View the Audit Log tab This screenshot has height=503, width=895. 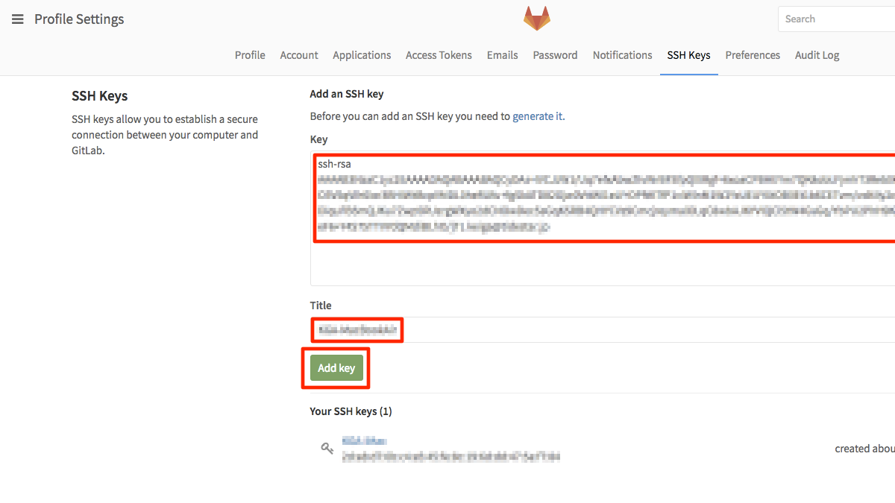click(x=817, y=55)
